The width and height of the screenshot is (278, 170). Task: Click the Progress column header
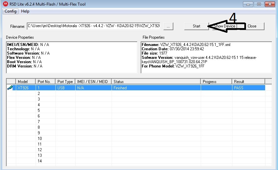(216, 82)
